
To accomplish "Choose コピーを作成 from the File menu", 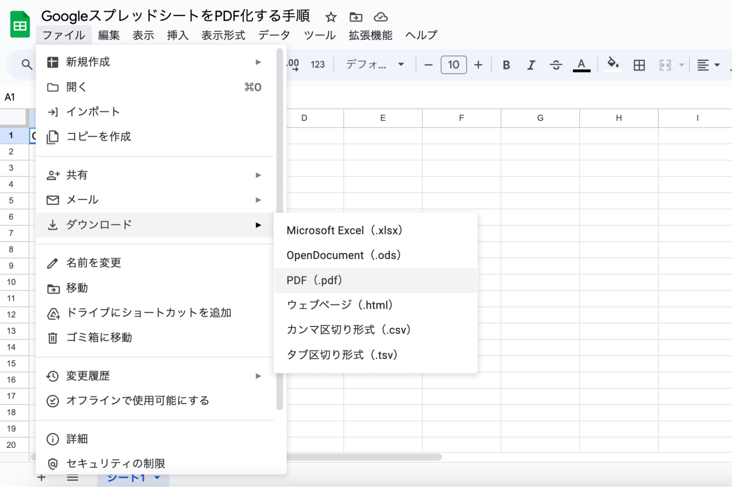I will 99,137.
